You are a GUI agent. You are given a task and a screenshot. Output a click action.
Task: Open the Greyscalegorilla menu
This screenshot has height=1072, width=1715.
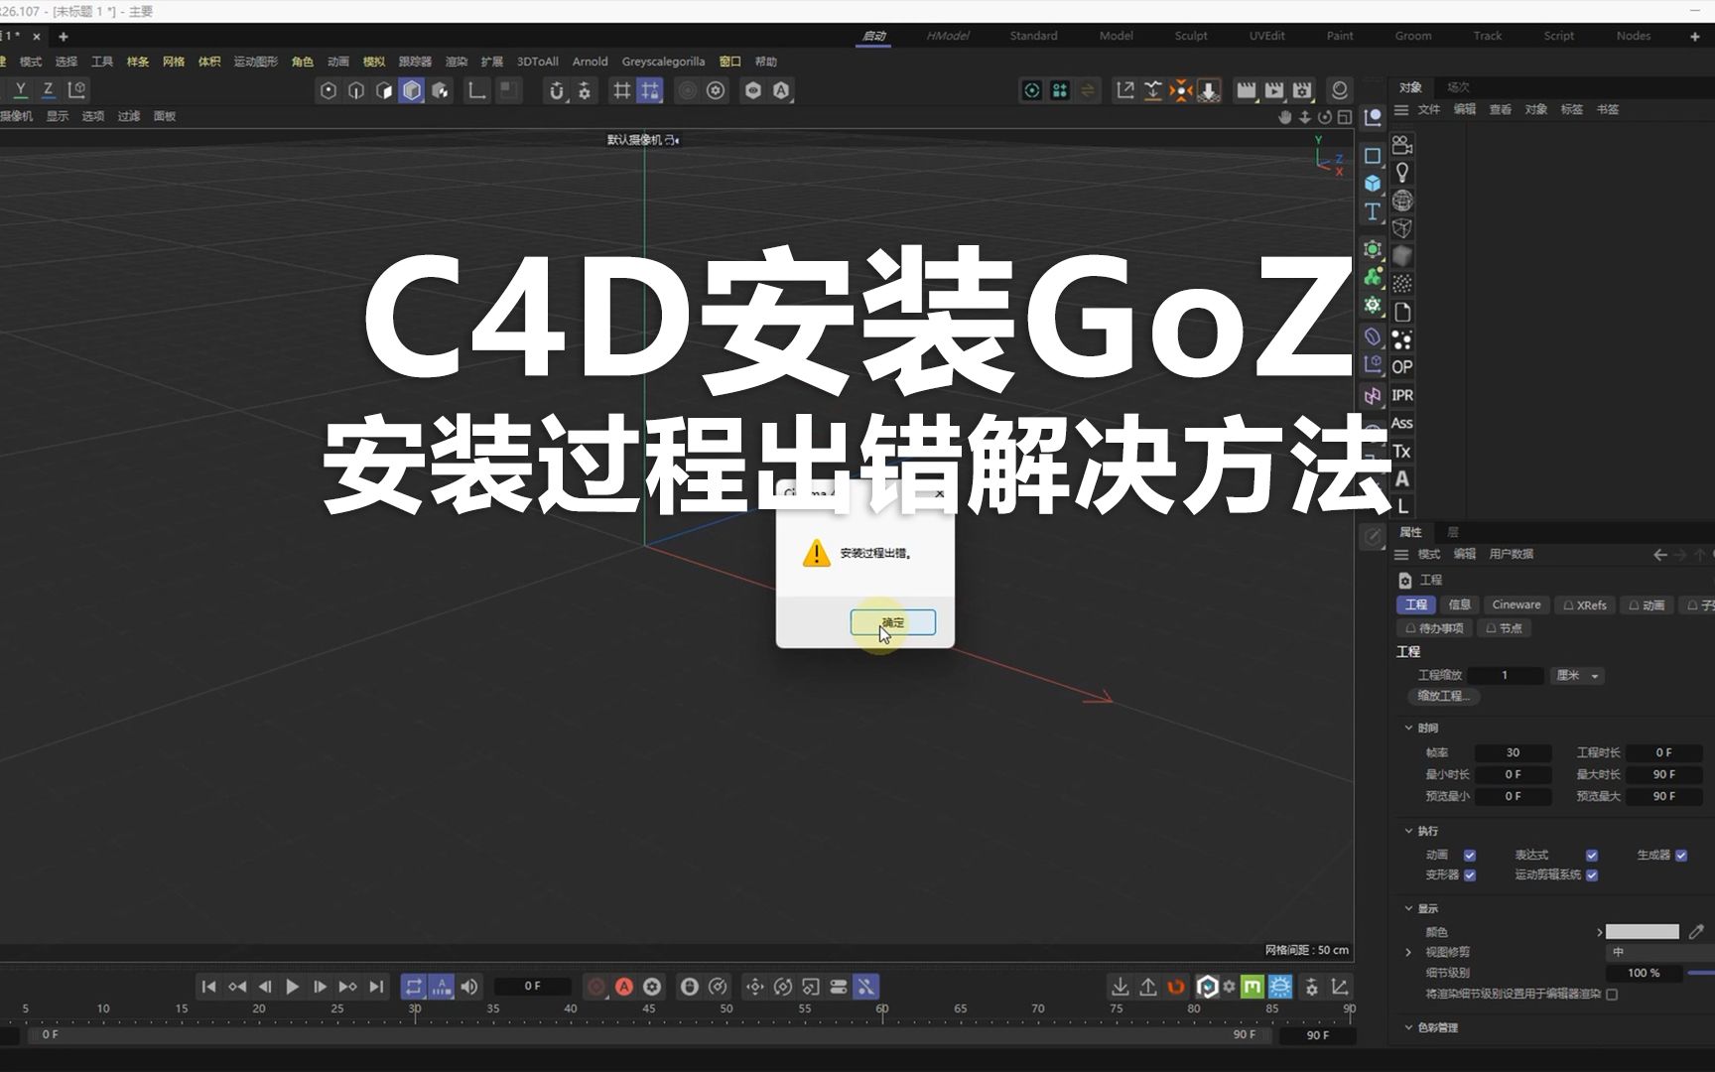point(663,62)
